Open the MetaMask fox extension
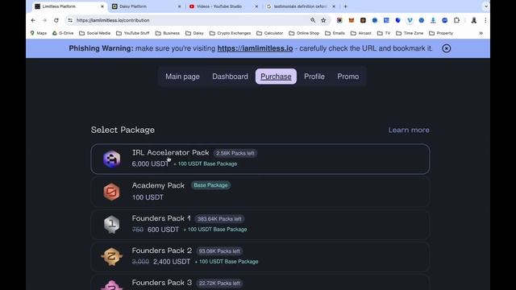 coord(352,20)
